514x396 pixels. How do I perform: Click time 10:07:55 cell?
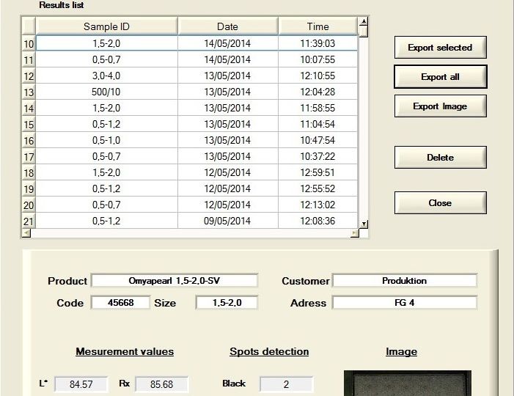[317, 59]
